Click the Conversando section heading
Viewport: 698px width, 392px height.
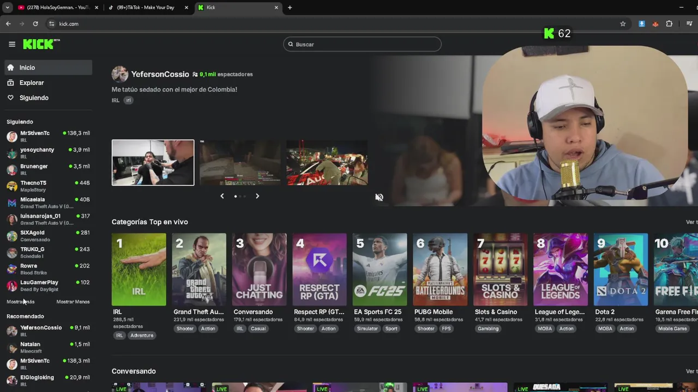click(x=134, y=371)
